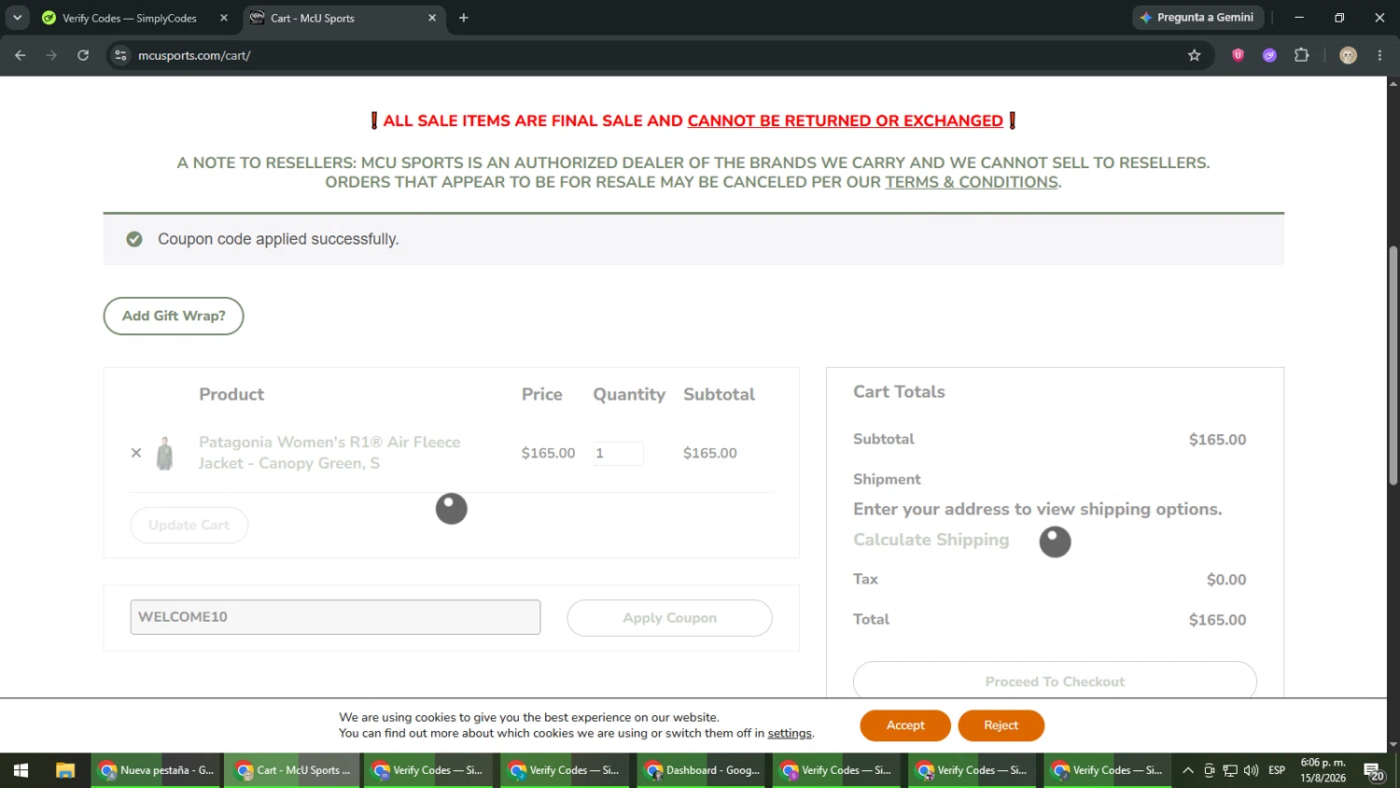Screen dimensions: 1400x788
Task: Focus the address bar showing mcusports.com/cart/
Action: (653, 55)
